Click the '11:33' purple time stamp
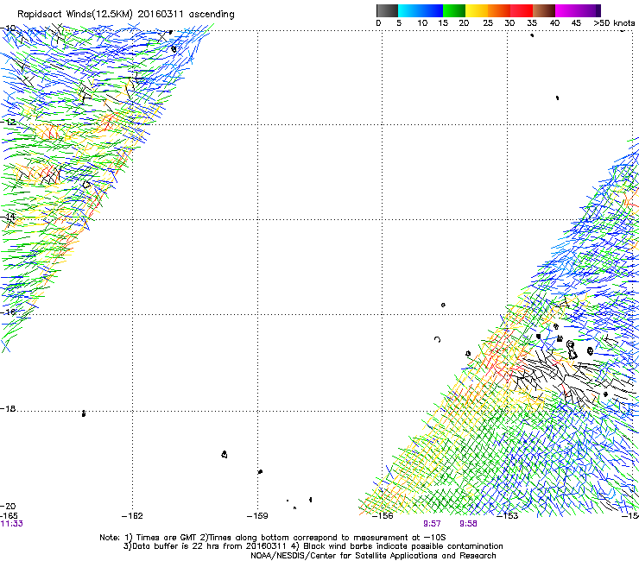This screenshot has width=639, height=561. tap(11, 524)
